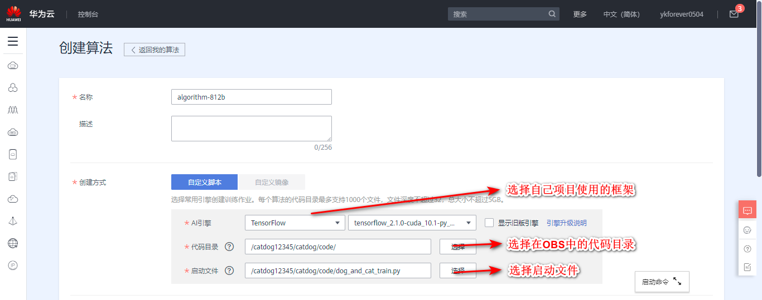
Task: Select the 自定义脚本 tab
Action: [x=204, y=182]
